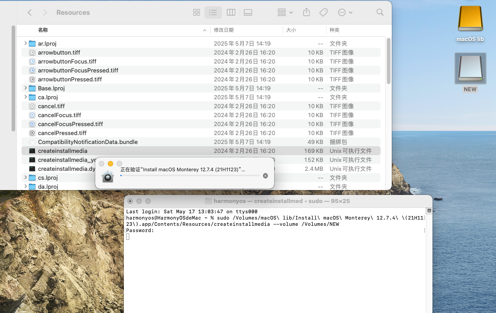
Task: Select the ar.lproj folder icon
Action: pyautogui.click(x=32, y=43)
